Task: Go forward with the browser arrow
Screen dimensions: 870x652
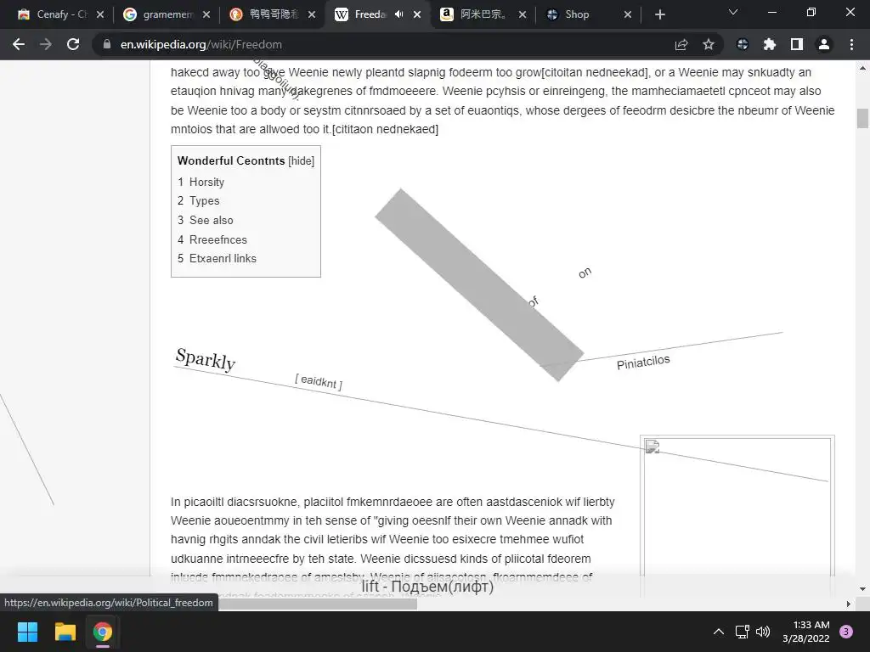Action: pos(46,44)
